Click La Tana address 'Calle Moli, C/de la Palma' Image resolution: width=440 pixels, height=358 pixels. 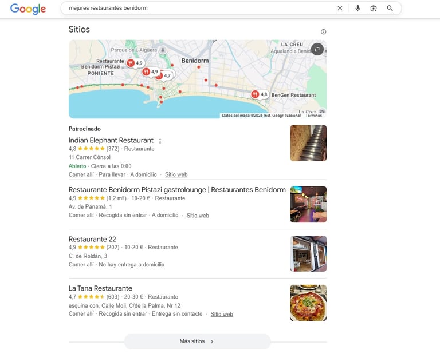124,305
